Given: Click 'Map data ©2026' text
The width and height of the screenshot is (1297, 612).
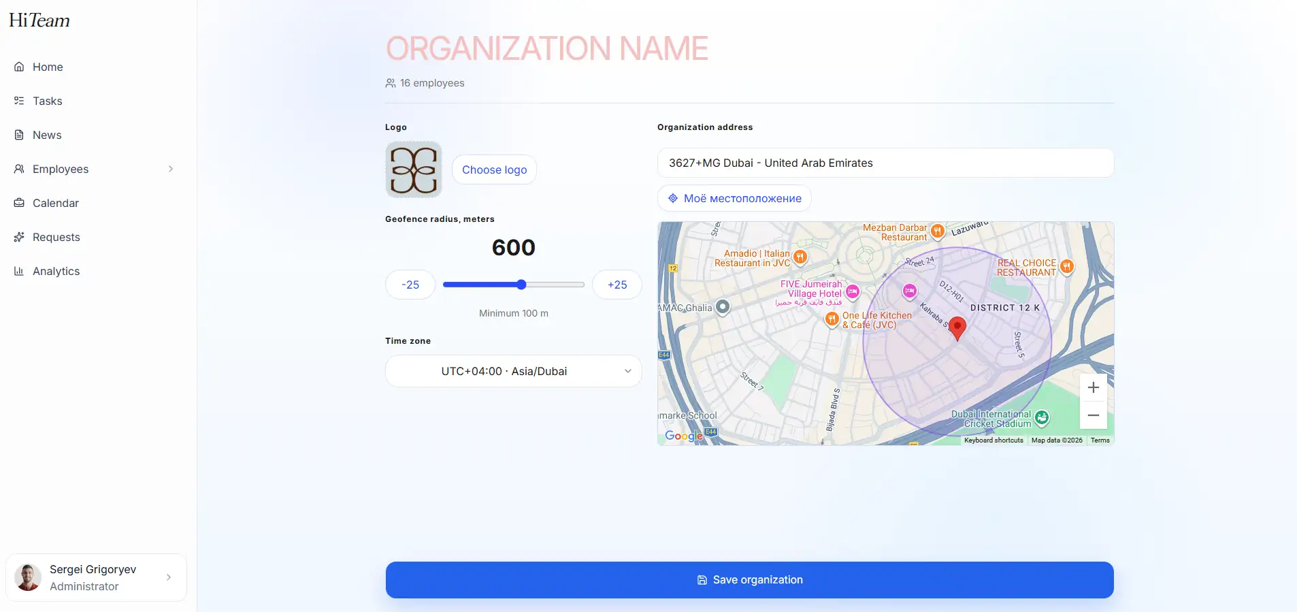Looking at the screenshot, I should click(x=1057, y=440).
